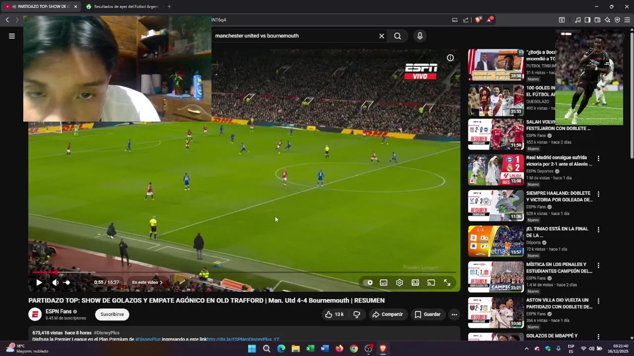Viewport: 634px width, 356px height.
Task: Play the video with the play button
Action: click(x=39, y=282)
